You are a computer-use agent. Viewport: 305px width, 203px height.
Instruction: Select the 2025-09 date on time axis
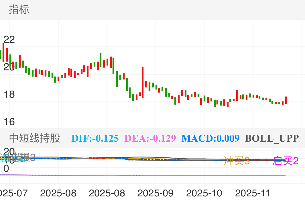pyautogui.click(x=156, y=193)
